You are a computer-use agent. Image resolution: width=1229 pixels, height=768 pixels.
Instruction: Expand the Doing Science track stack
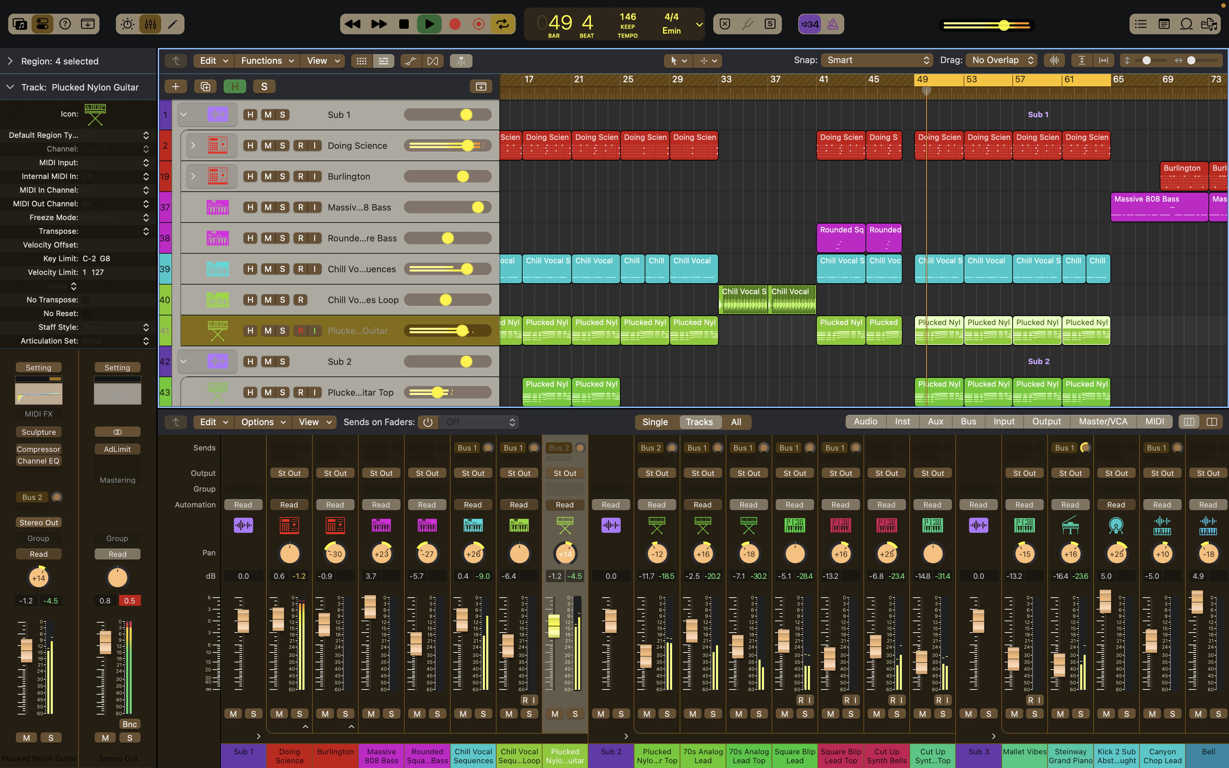pos(193,146)
